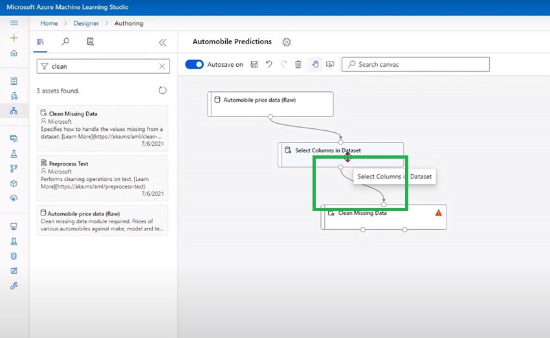
Task: Open Automated ML lightning icon in sidebar
Action: click(x=14, y=96)
